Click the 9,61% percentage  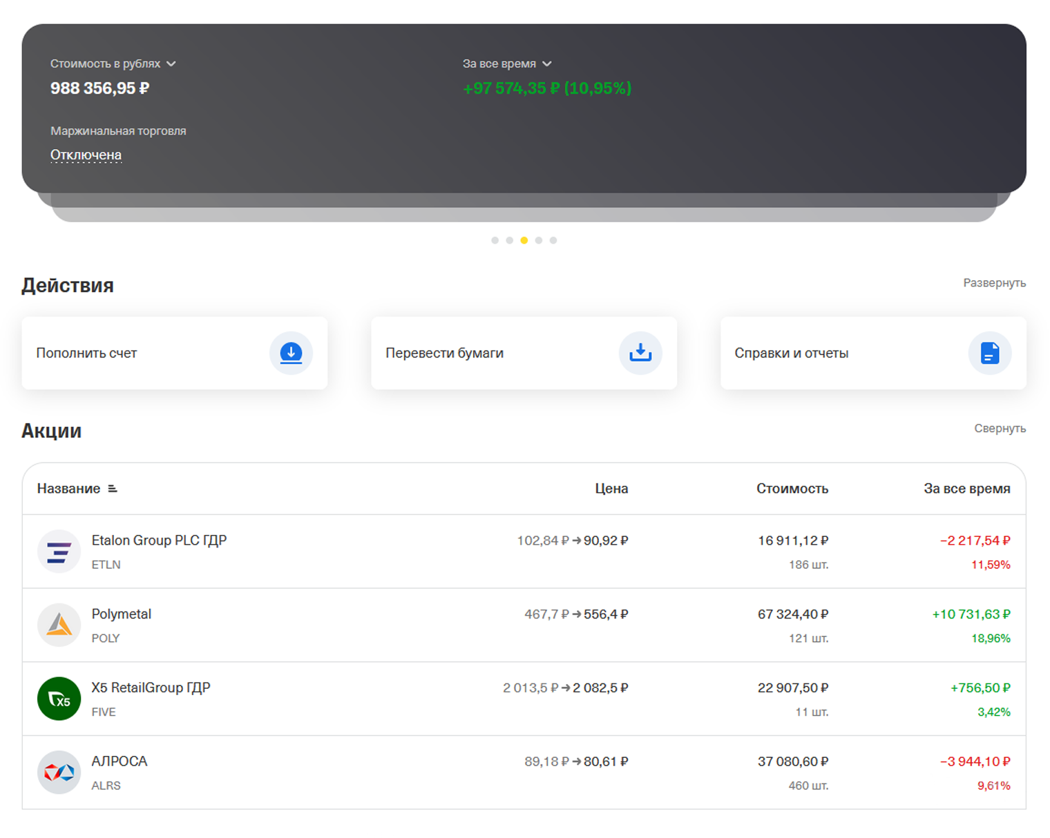pyautogui.click(x=994, y=786)
